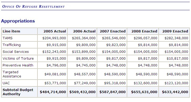Click the Preventive Health row label

(x=18, y=65)
